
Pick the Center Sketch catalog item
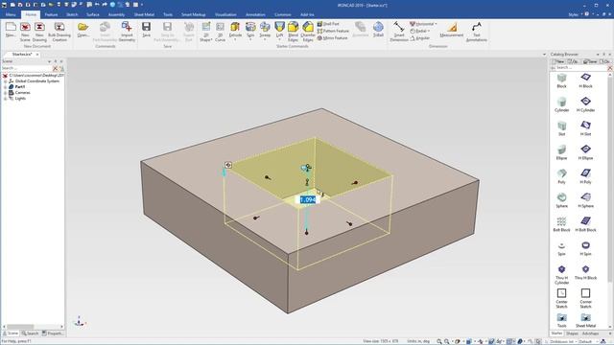click(561, 298)
